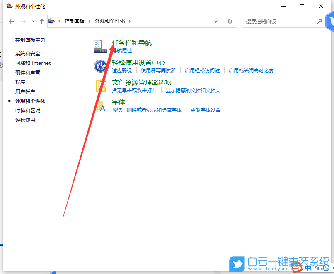This screenshot has height=274, width=334.
Task: Click the magnifier icon in the search box
Action: (x=319, y=21)
